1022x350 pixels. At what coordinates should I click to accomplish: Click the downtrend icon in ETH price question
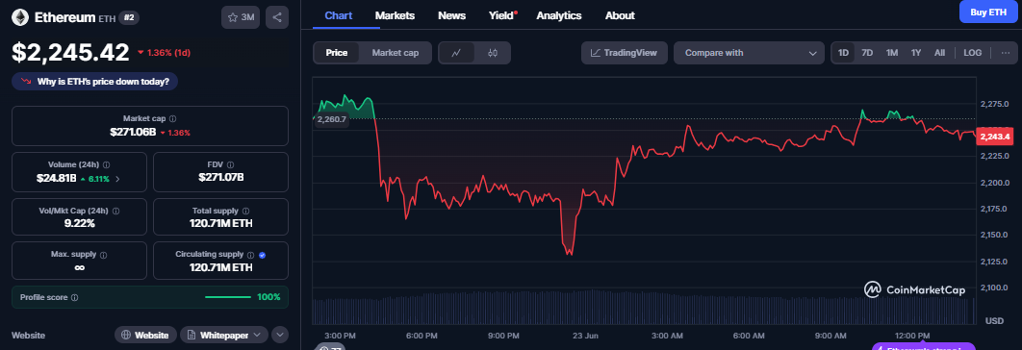click(x=26, y=82)
